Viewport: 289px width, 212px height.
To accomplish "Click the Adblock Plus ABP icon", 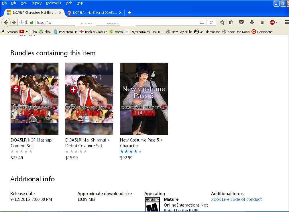I will click(272, 23).
